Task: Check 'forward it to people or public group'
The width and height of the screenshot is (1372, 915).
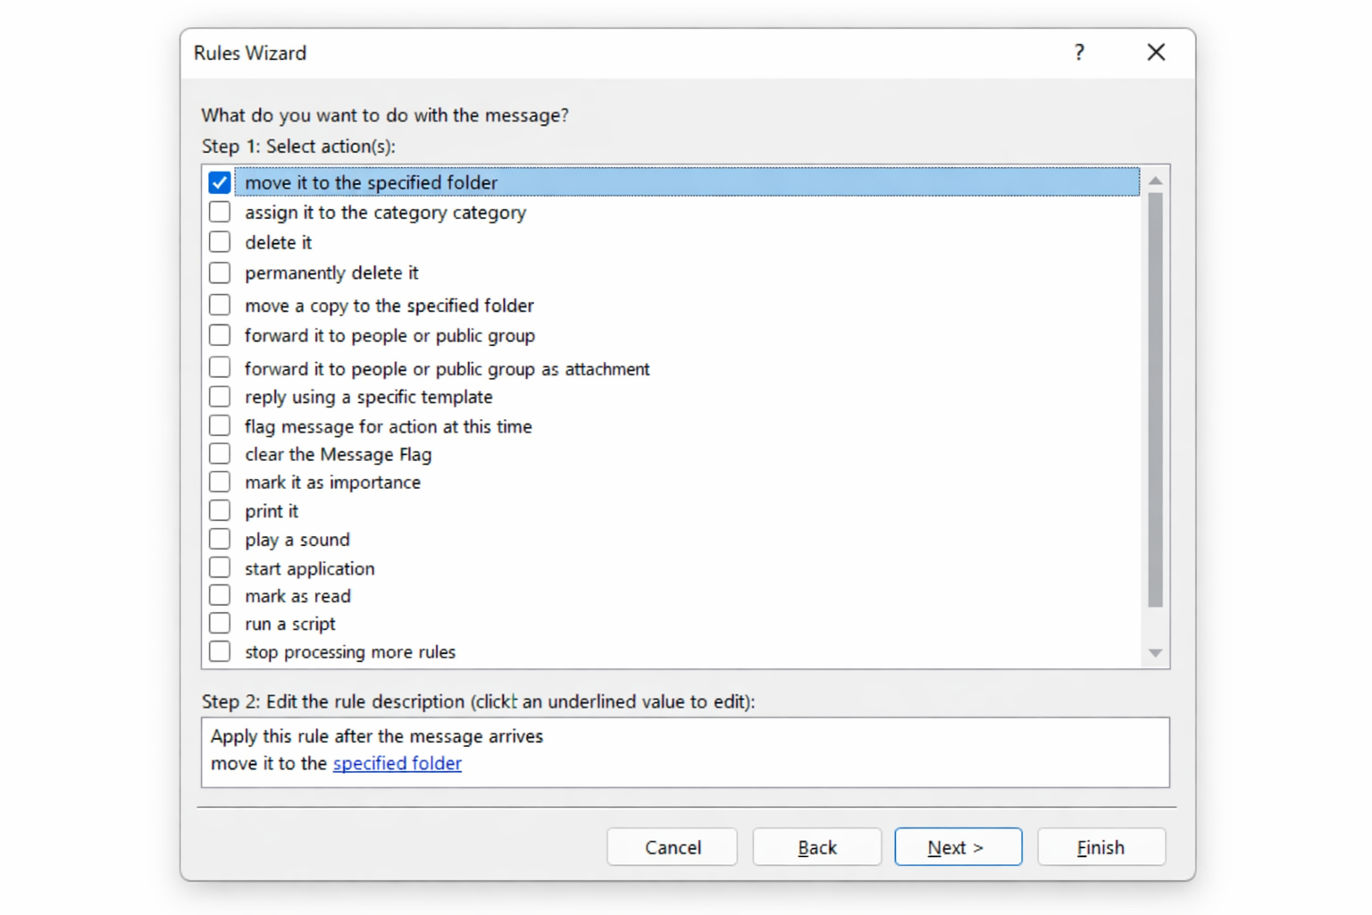Action: [219, 335]
